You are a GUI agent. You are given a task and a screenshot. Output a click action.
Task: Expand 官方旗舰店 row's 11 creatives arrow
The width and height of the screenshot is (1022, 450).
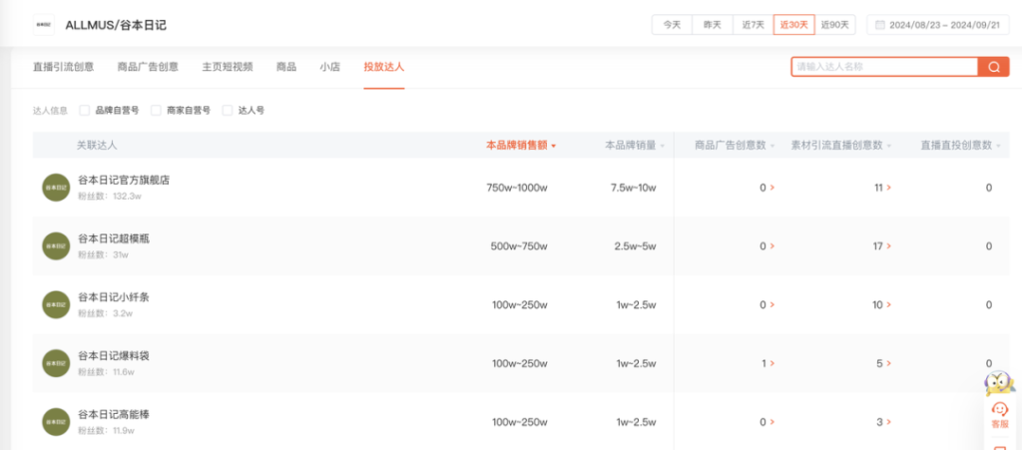click(x=889, y=188)
